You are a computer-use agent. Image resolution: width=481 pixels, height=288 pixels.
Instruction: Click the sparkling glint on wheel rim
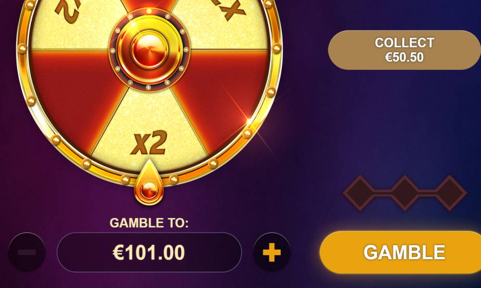point(250,121)
